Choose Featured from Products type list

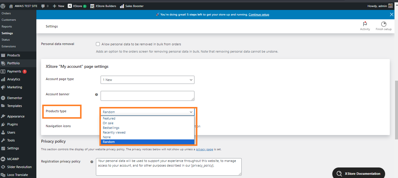pyautogui.click(x=148, y=118)
